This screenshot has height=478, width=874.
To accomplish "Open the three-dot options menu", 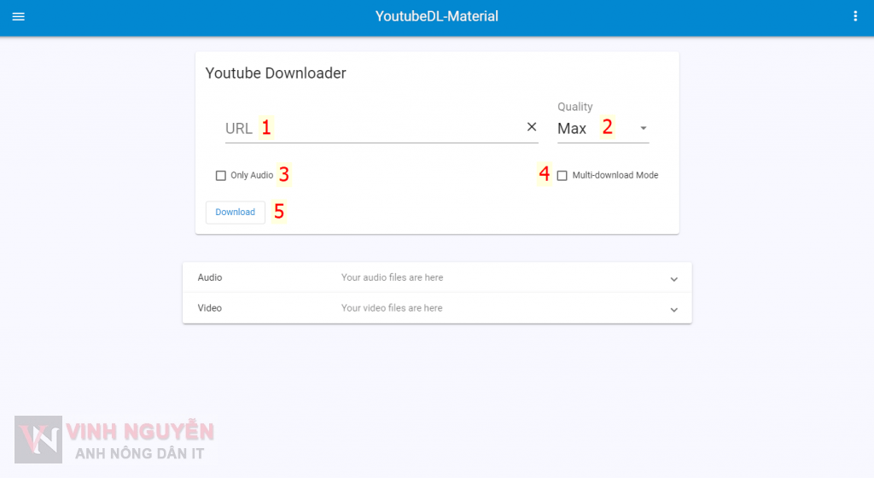I will (x=855, y=17).
